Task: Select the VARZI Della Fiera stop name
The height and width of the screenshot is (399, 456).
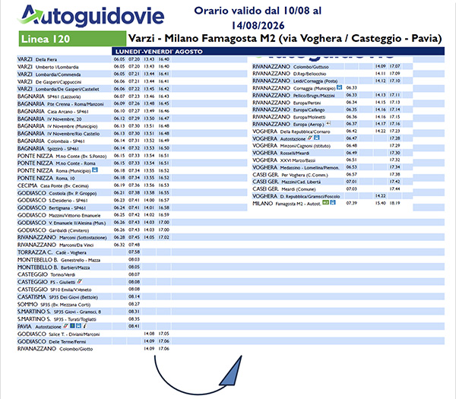Action: 37,59
